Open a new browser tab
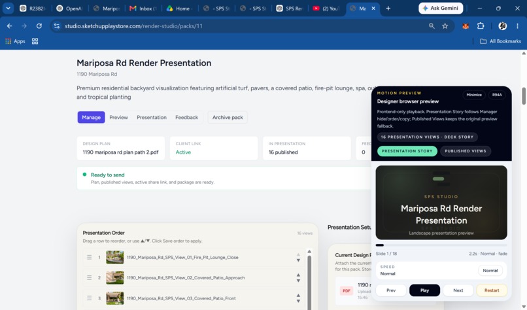This screenshot has height=310, width=527. (x=388, y=9)
